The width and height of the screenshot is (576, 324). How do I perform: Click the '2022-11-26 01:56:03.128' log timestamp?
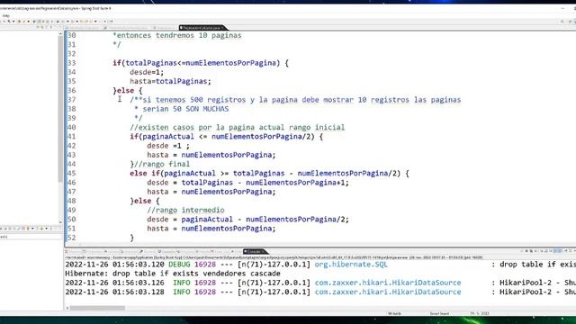(114, 292)
